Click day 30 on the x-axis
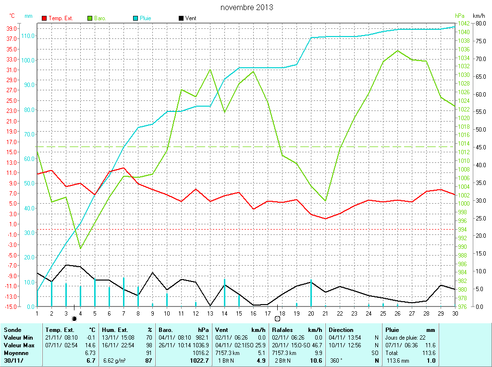The height and width of the screenshot is (367, 492). coord(455,314)
